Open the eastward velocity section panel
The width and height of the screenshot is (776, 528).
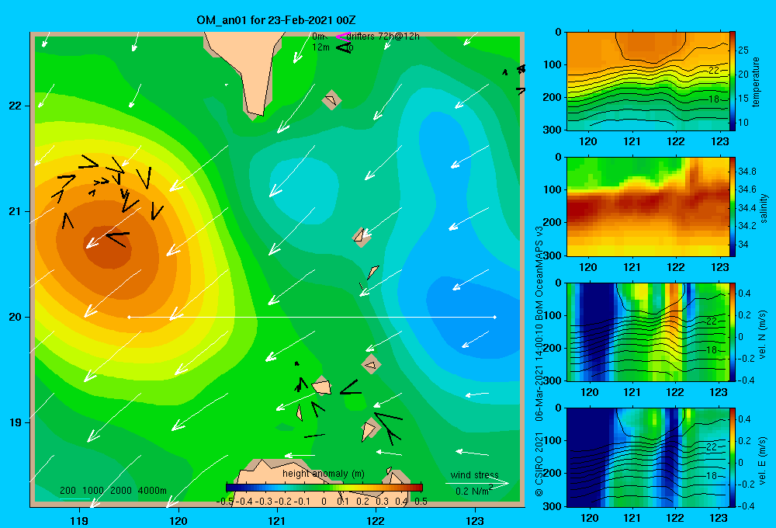647,457
